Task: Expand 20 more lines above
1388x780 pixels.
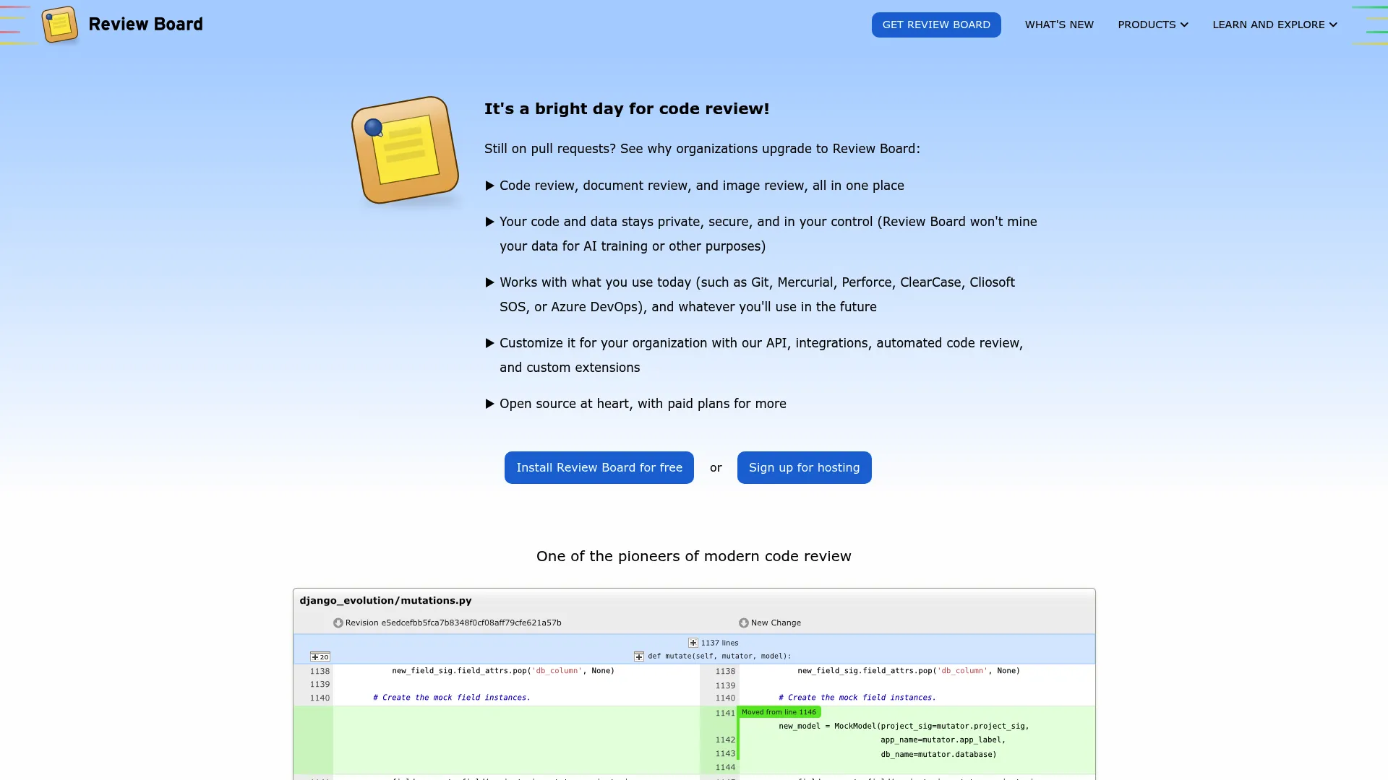Action: [x=320, y=656]
